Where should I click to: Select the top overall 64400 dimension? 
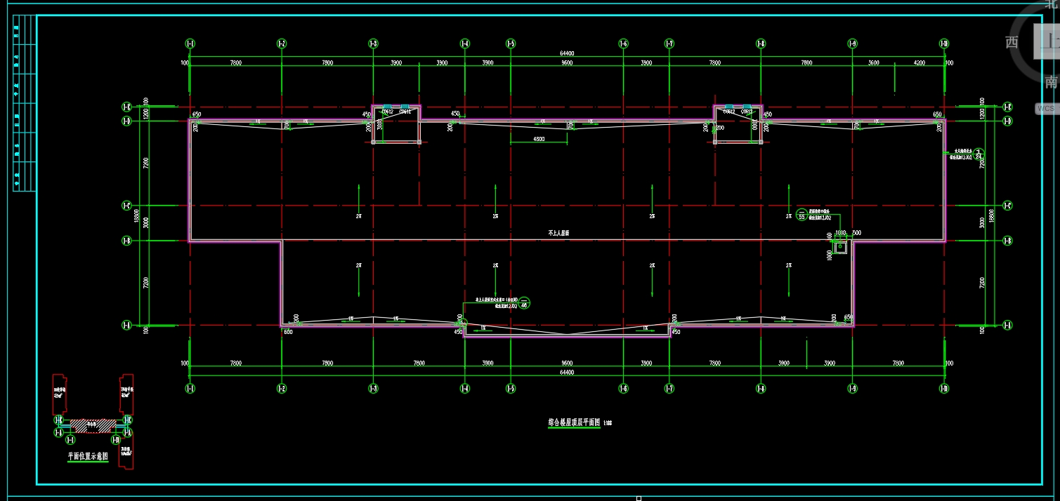567,53
